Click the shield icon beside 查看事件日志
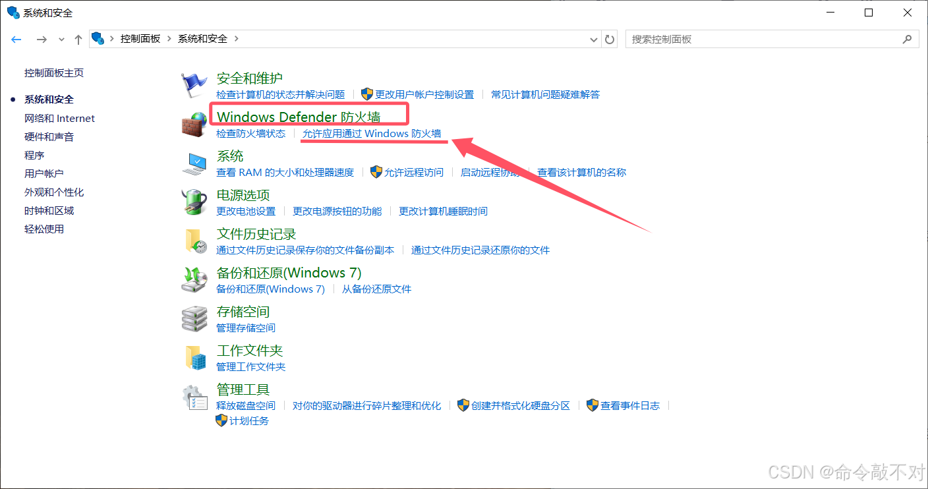Screen dimensions: 928x489 (593, 405)
